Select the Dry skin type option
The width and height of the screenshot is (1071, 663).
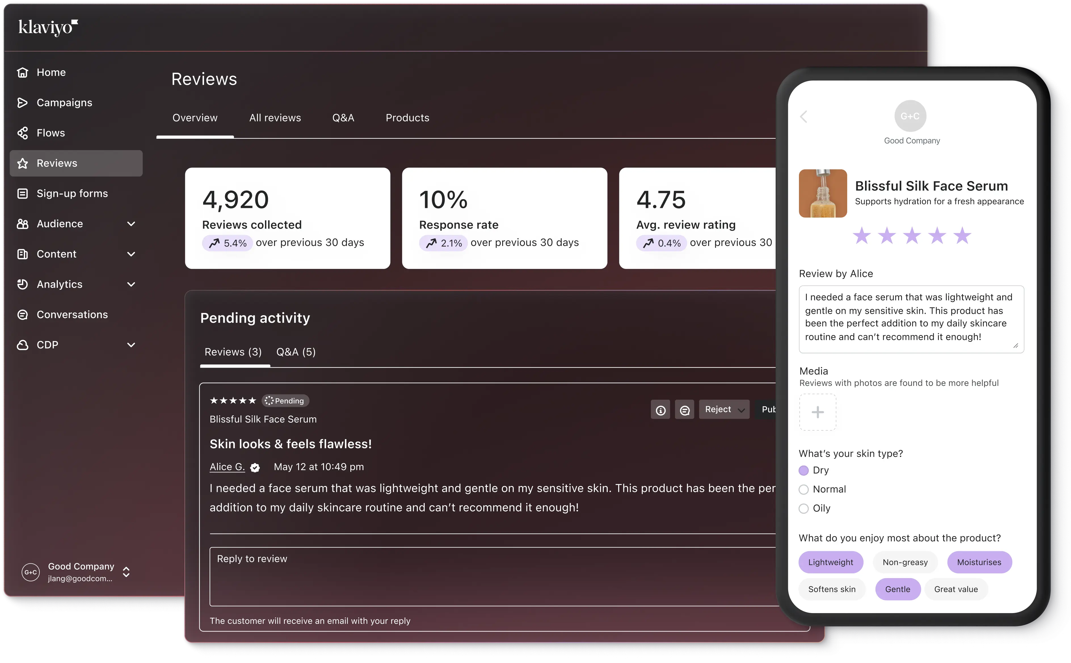click(x=803, y=470)
